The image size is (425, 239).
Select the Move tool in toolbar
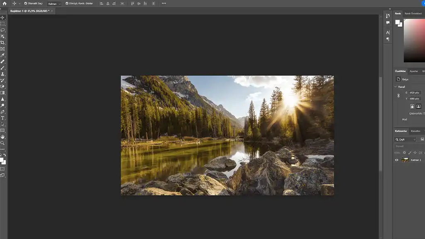[2, 17]
